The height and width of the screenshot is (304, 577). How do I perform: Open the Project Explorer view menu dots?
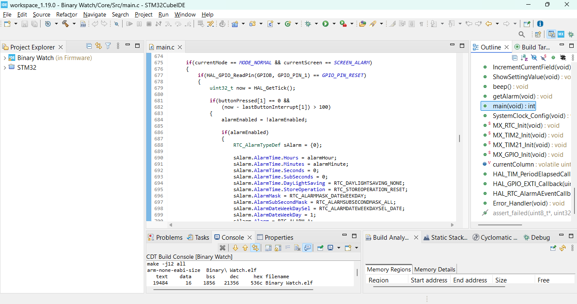click(x=118, y=46)
